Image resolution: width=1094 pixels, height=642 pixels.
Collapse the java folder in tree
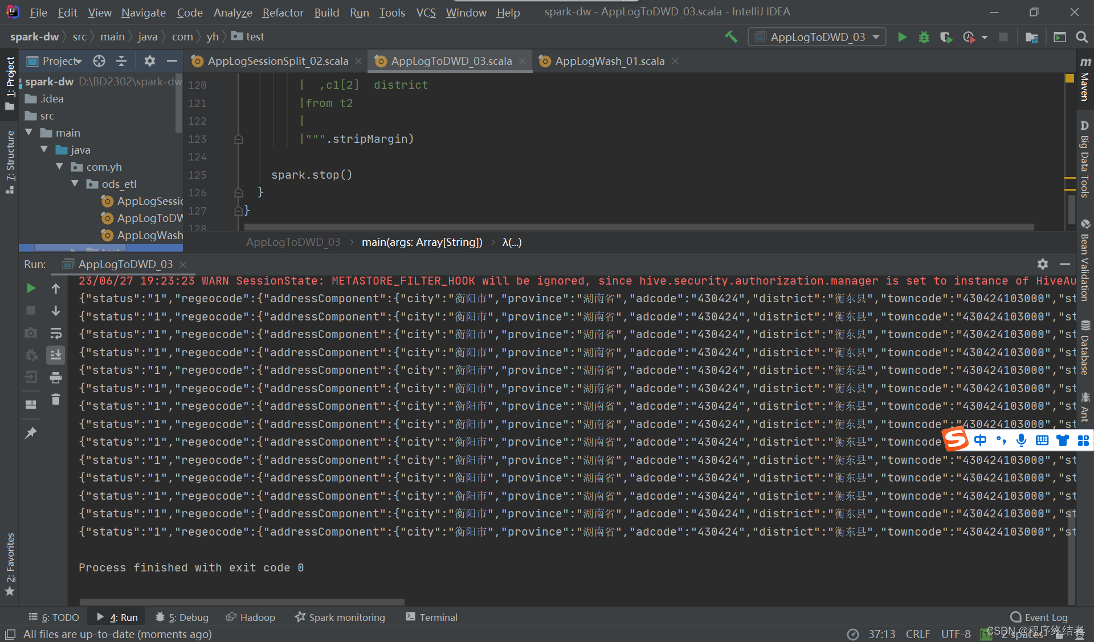point(44,149)
